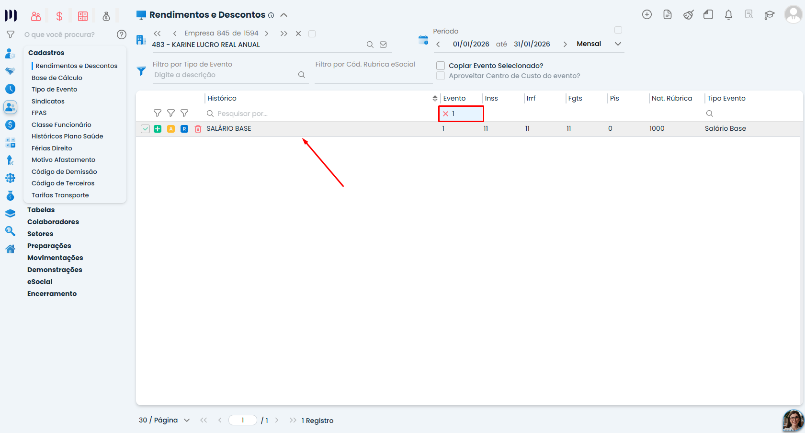Click the envelope icon next to company name
Image resolution: width=805 pixels, height=433 pixels.
tap(383, 45)
